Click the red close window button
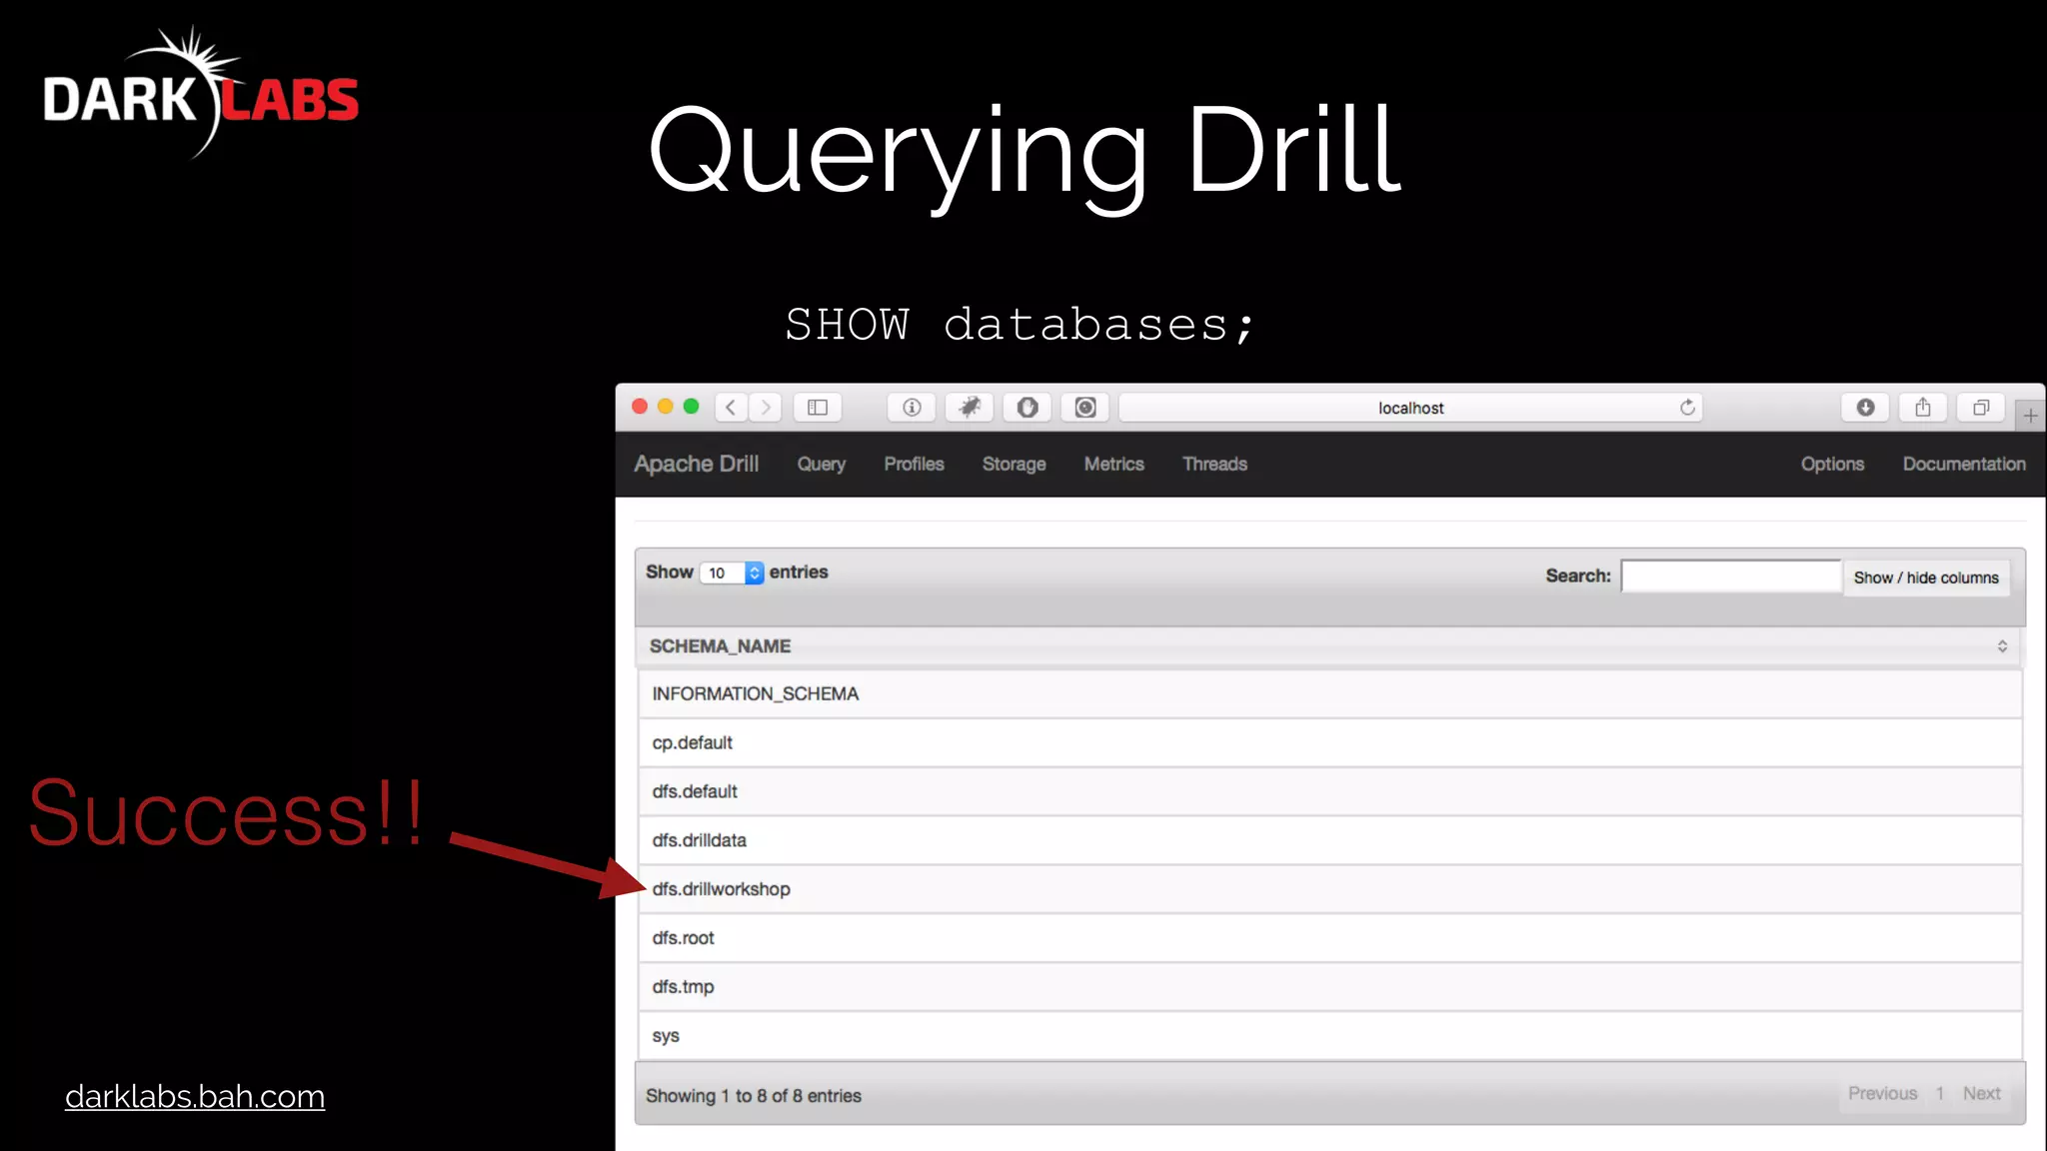 click(640, 407)
